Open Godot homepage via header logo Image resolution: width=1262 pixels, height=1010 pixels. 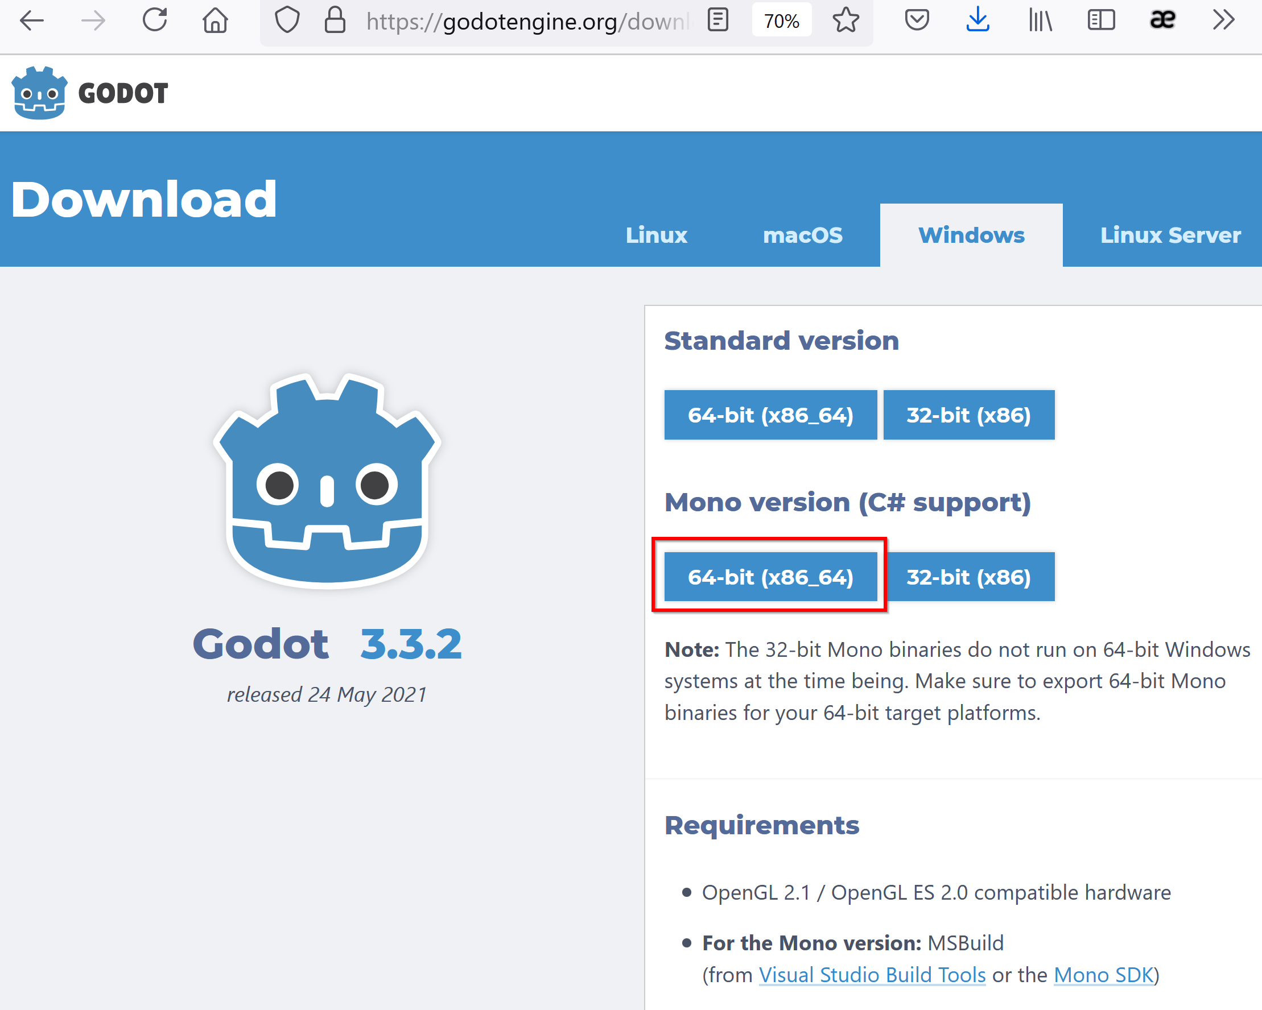(89, 93)
